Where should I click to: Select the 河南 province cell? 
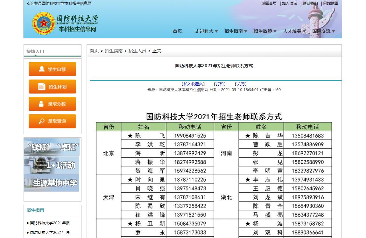(226, 153)
